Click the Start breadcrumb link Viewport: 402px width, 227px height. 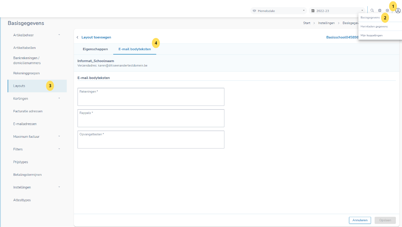click(306, 23)
